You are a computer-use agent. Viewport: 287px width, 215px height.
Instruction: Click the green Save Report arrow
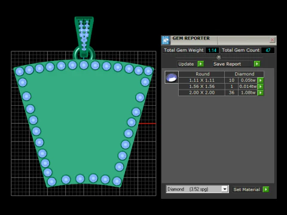257,64
